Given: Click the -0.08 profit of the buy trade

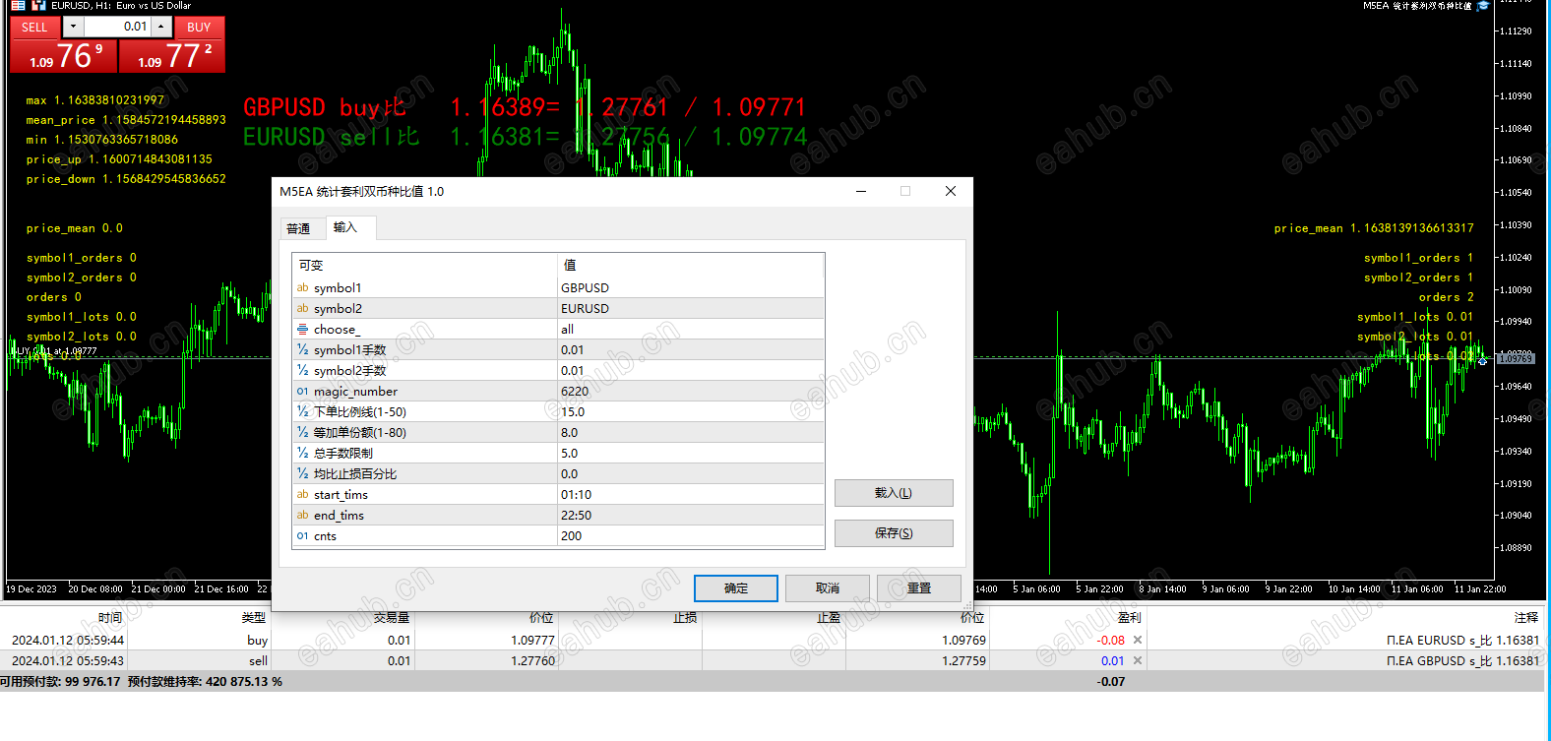Looking at the screenshot, I should (x=1111, y=640).
